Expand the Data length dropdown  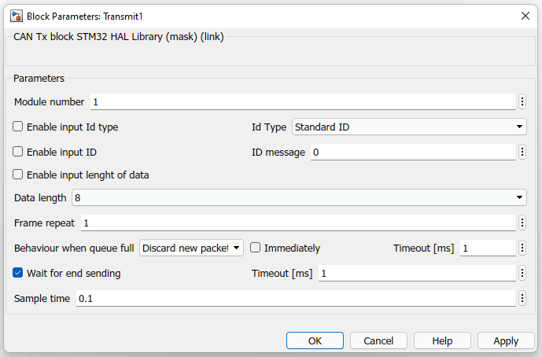299,198
